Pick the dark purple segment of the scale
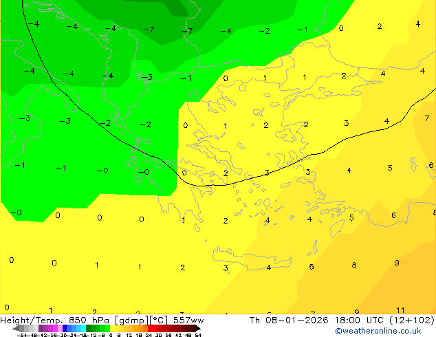 pos(41,328)
